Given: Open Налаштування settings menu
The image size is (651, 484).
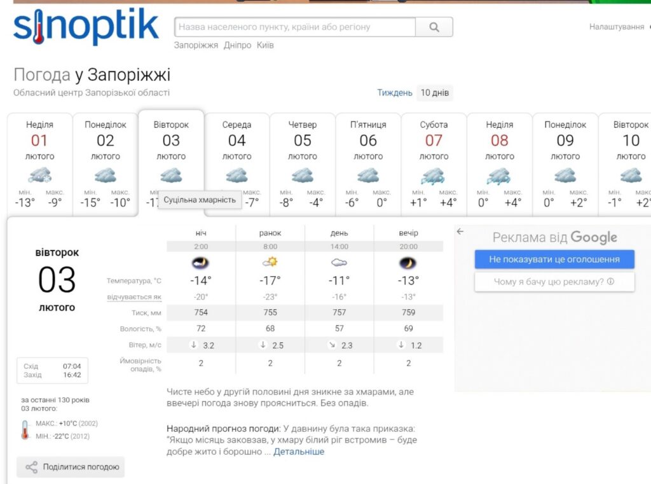Looking at the screenshot, I should (616, 27).
